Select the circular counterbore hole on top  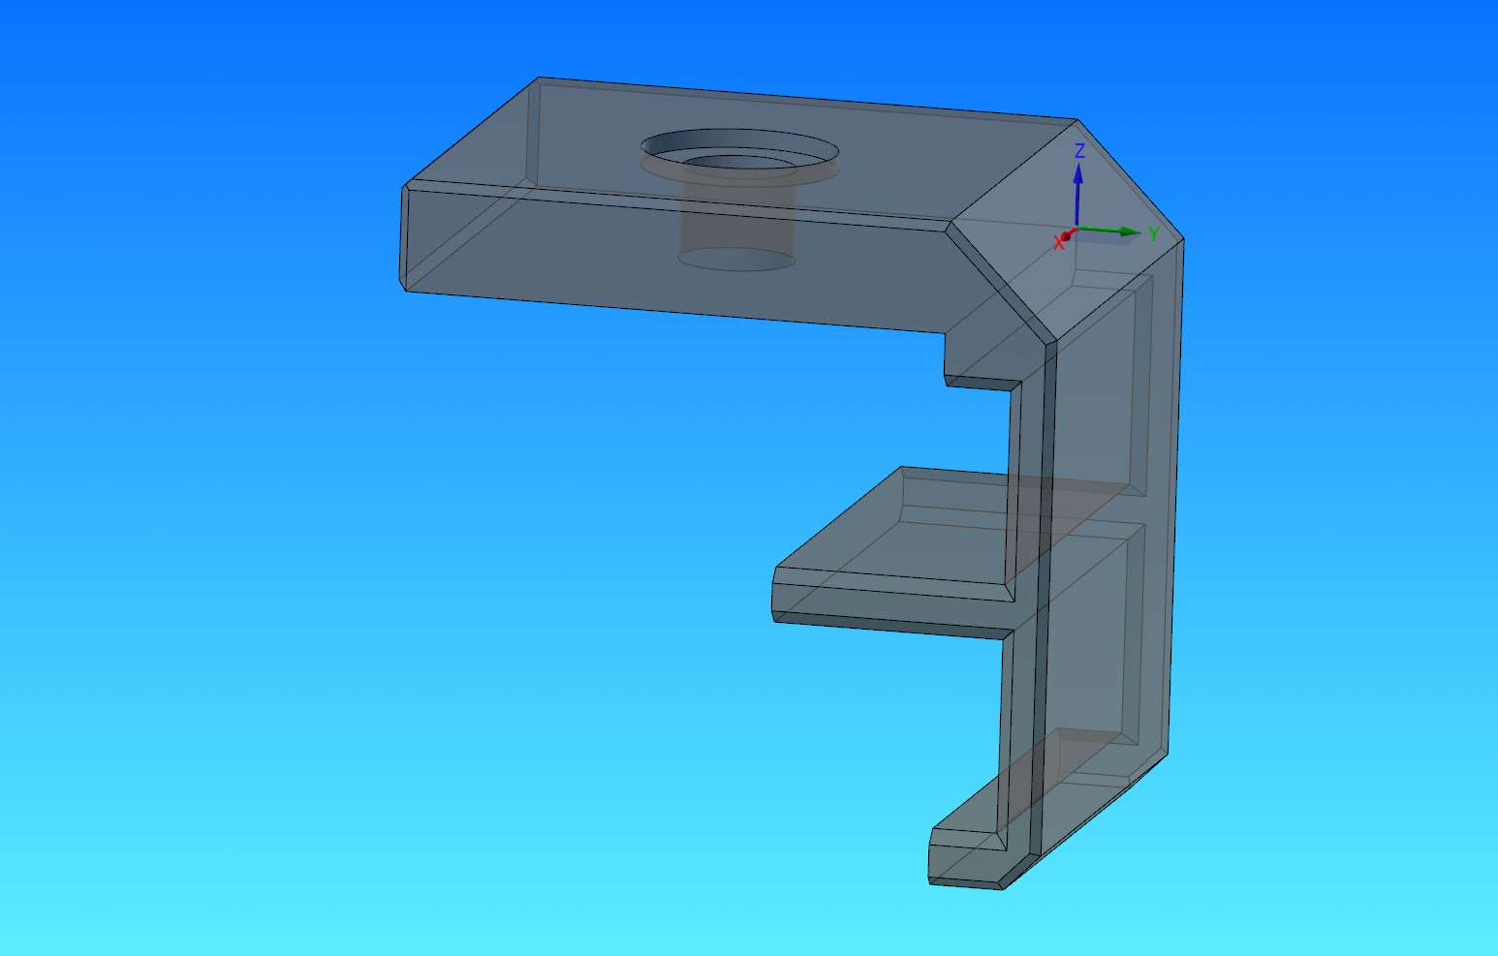[x=739, y=156]
